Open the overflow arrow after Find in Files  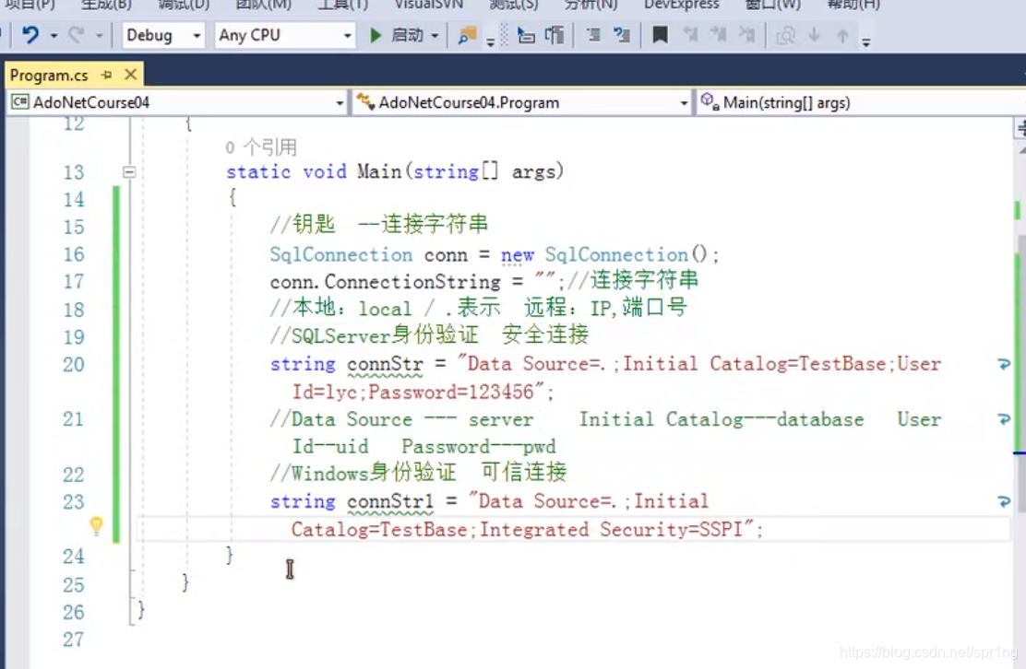[x=491, y=41]
